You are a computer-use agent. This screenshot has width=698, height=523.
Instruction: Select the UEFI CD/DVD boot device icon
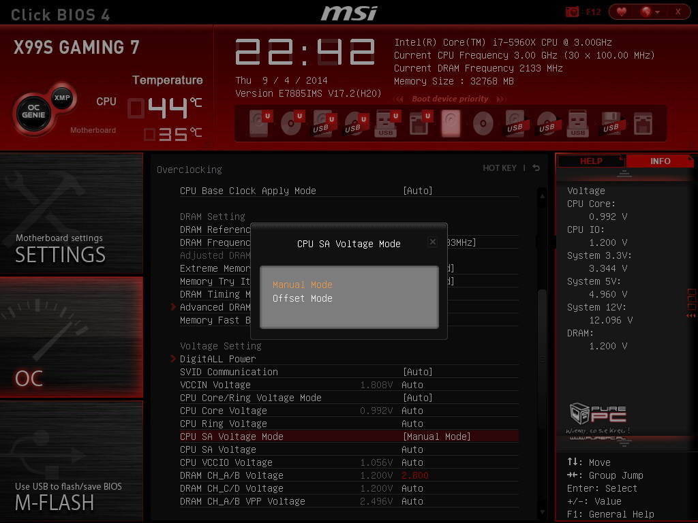point(292,123)
